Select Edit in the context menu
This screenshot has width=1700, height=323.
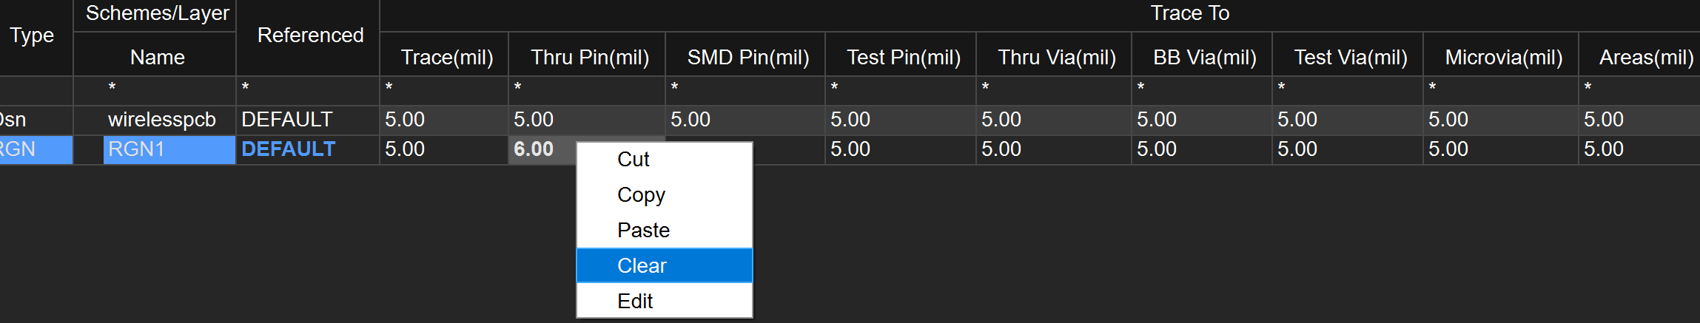[635, 302]
